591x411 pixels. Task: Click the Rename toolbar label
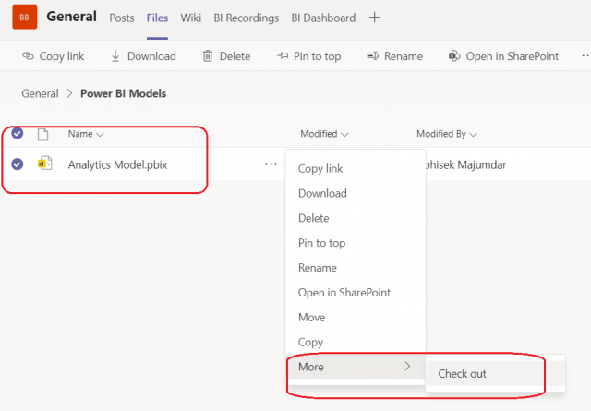click(x=404, y=56)
